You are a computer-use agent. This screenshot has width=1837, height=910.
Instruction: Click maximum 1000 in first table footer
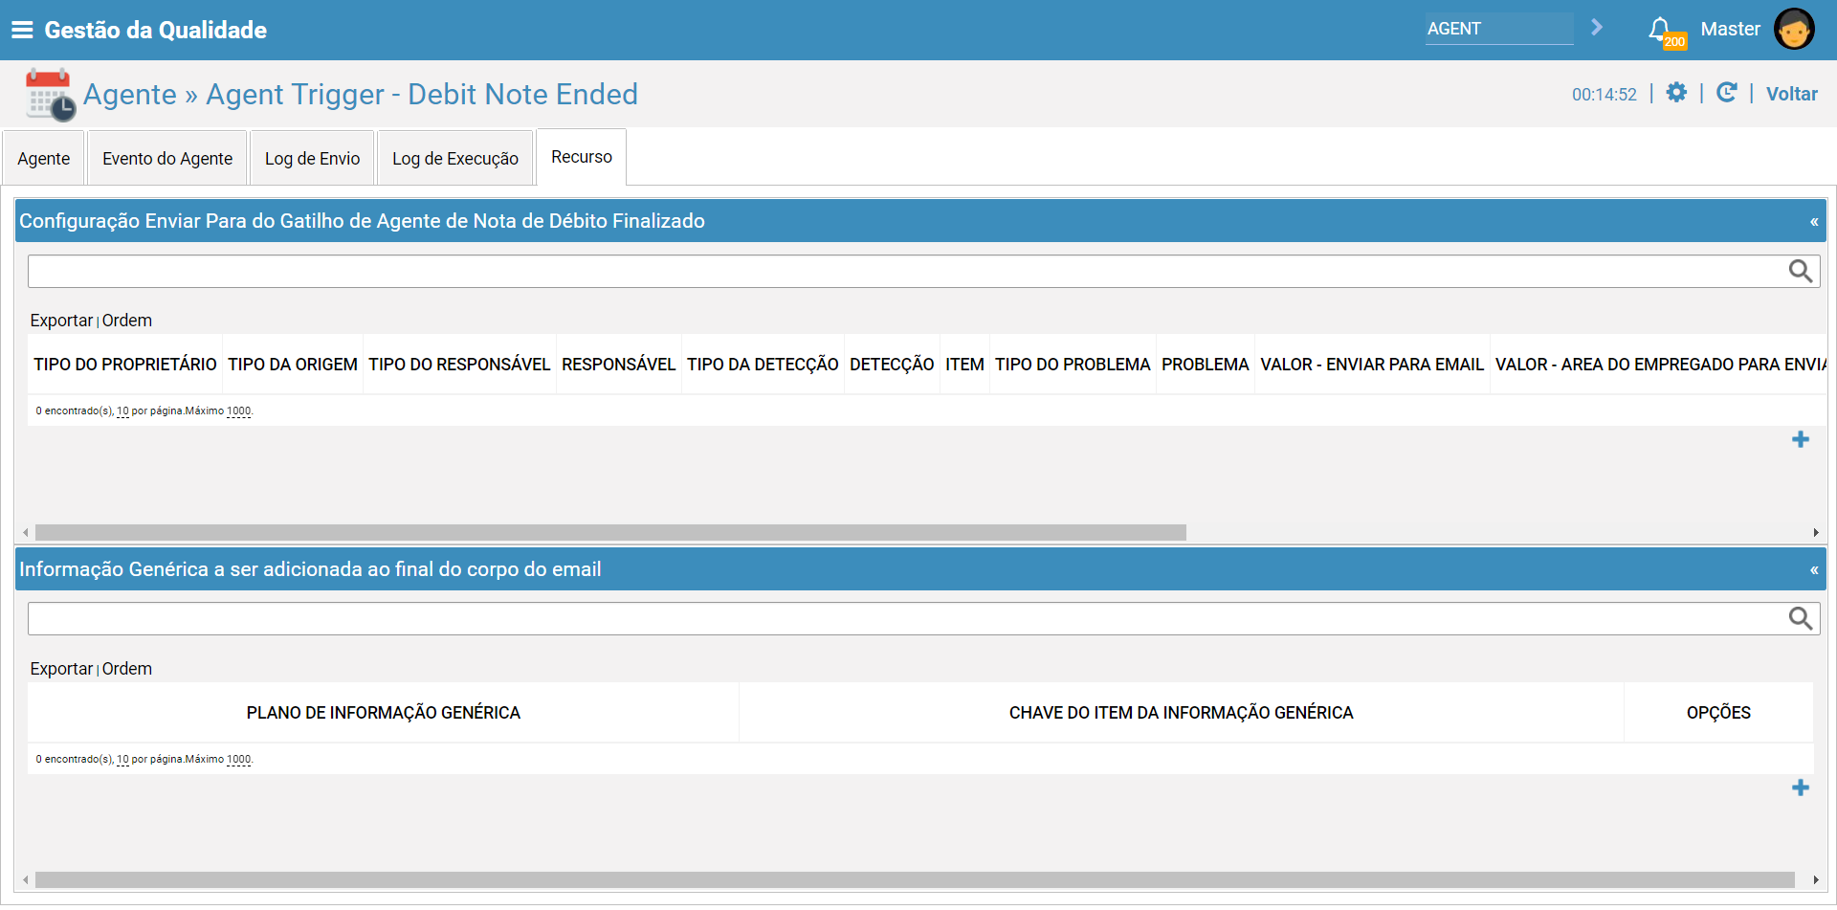click(x=238, y=411)
